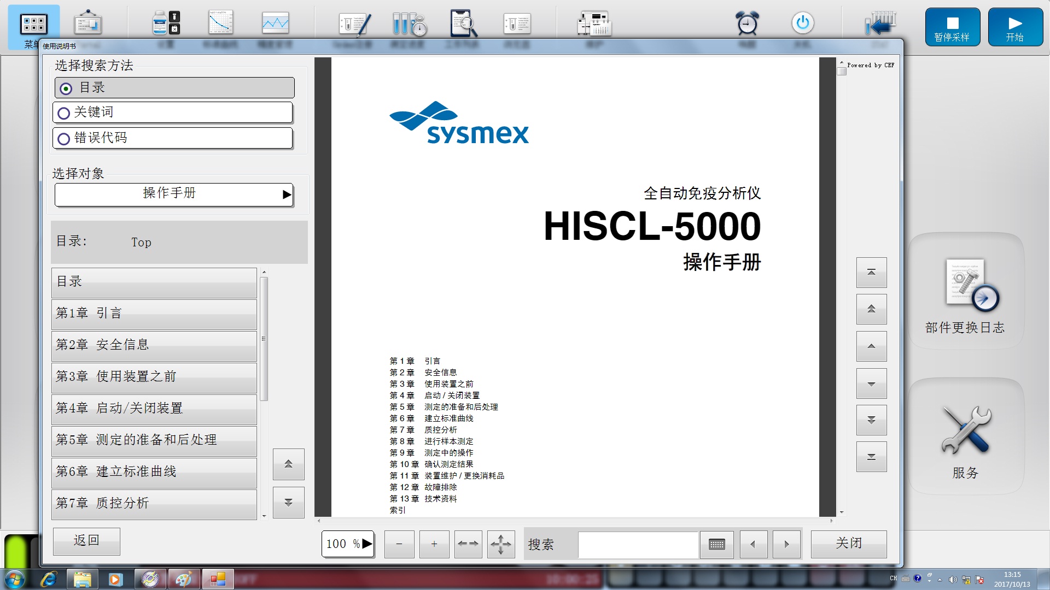Click the 搜索 search text field

[x=638, y=544]
